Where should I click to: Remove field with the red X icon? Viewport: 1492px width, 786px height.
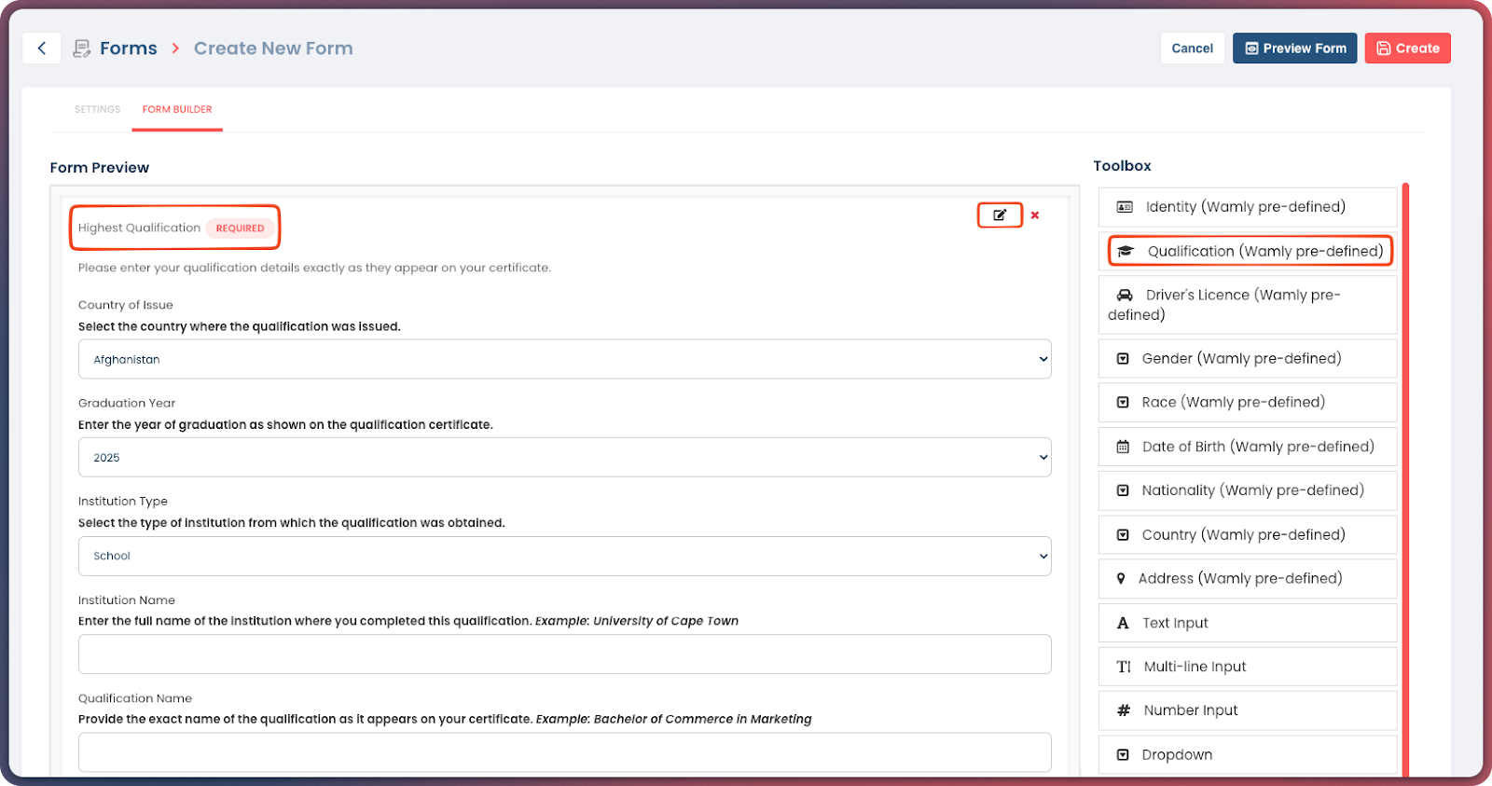[1035, 215]
